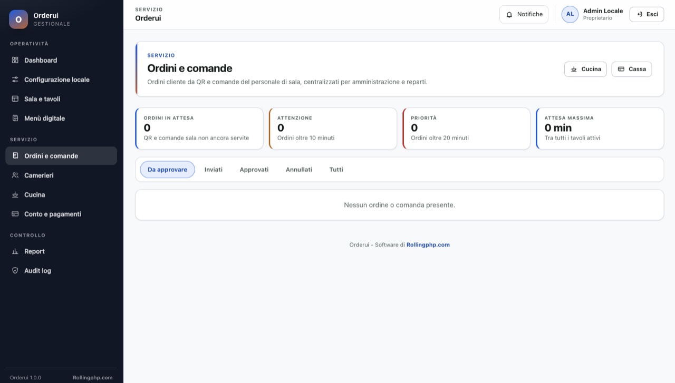
Task: Log out using the Esci label
Action: coord(652,14)
